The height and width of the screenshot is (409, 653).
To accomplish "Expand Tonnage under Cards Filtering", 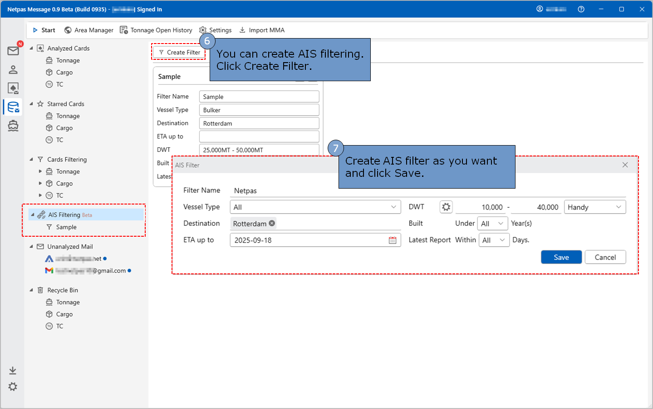I will 40,171.
